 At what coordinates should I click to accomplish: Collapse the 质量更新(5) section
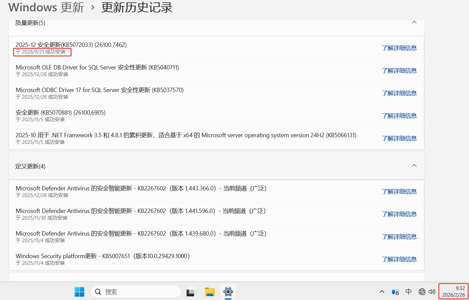(x=414, y=22)
